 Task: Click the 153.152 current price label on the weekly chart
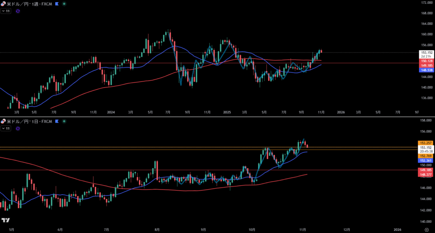[x=427, y=52]
